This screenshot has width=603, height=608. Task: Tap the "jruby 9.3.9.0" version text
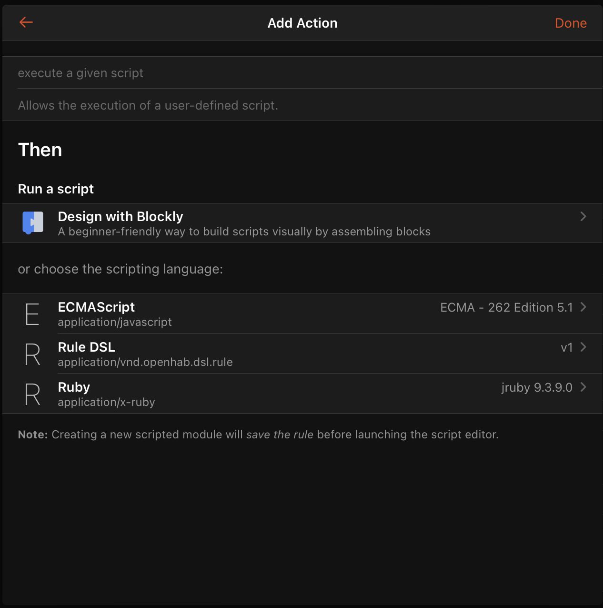pyautogui.click(x=537, y=387)
